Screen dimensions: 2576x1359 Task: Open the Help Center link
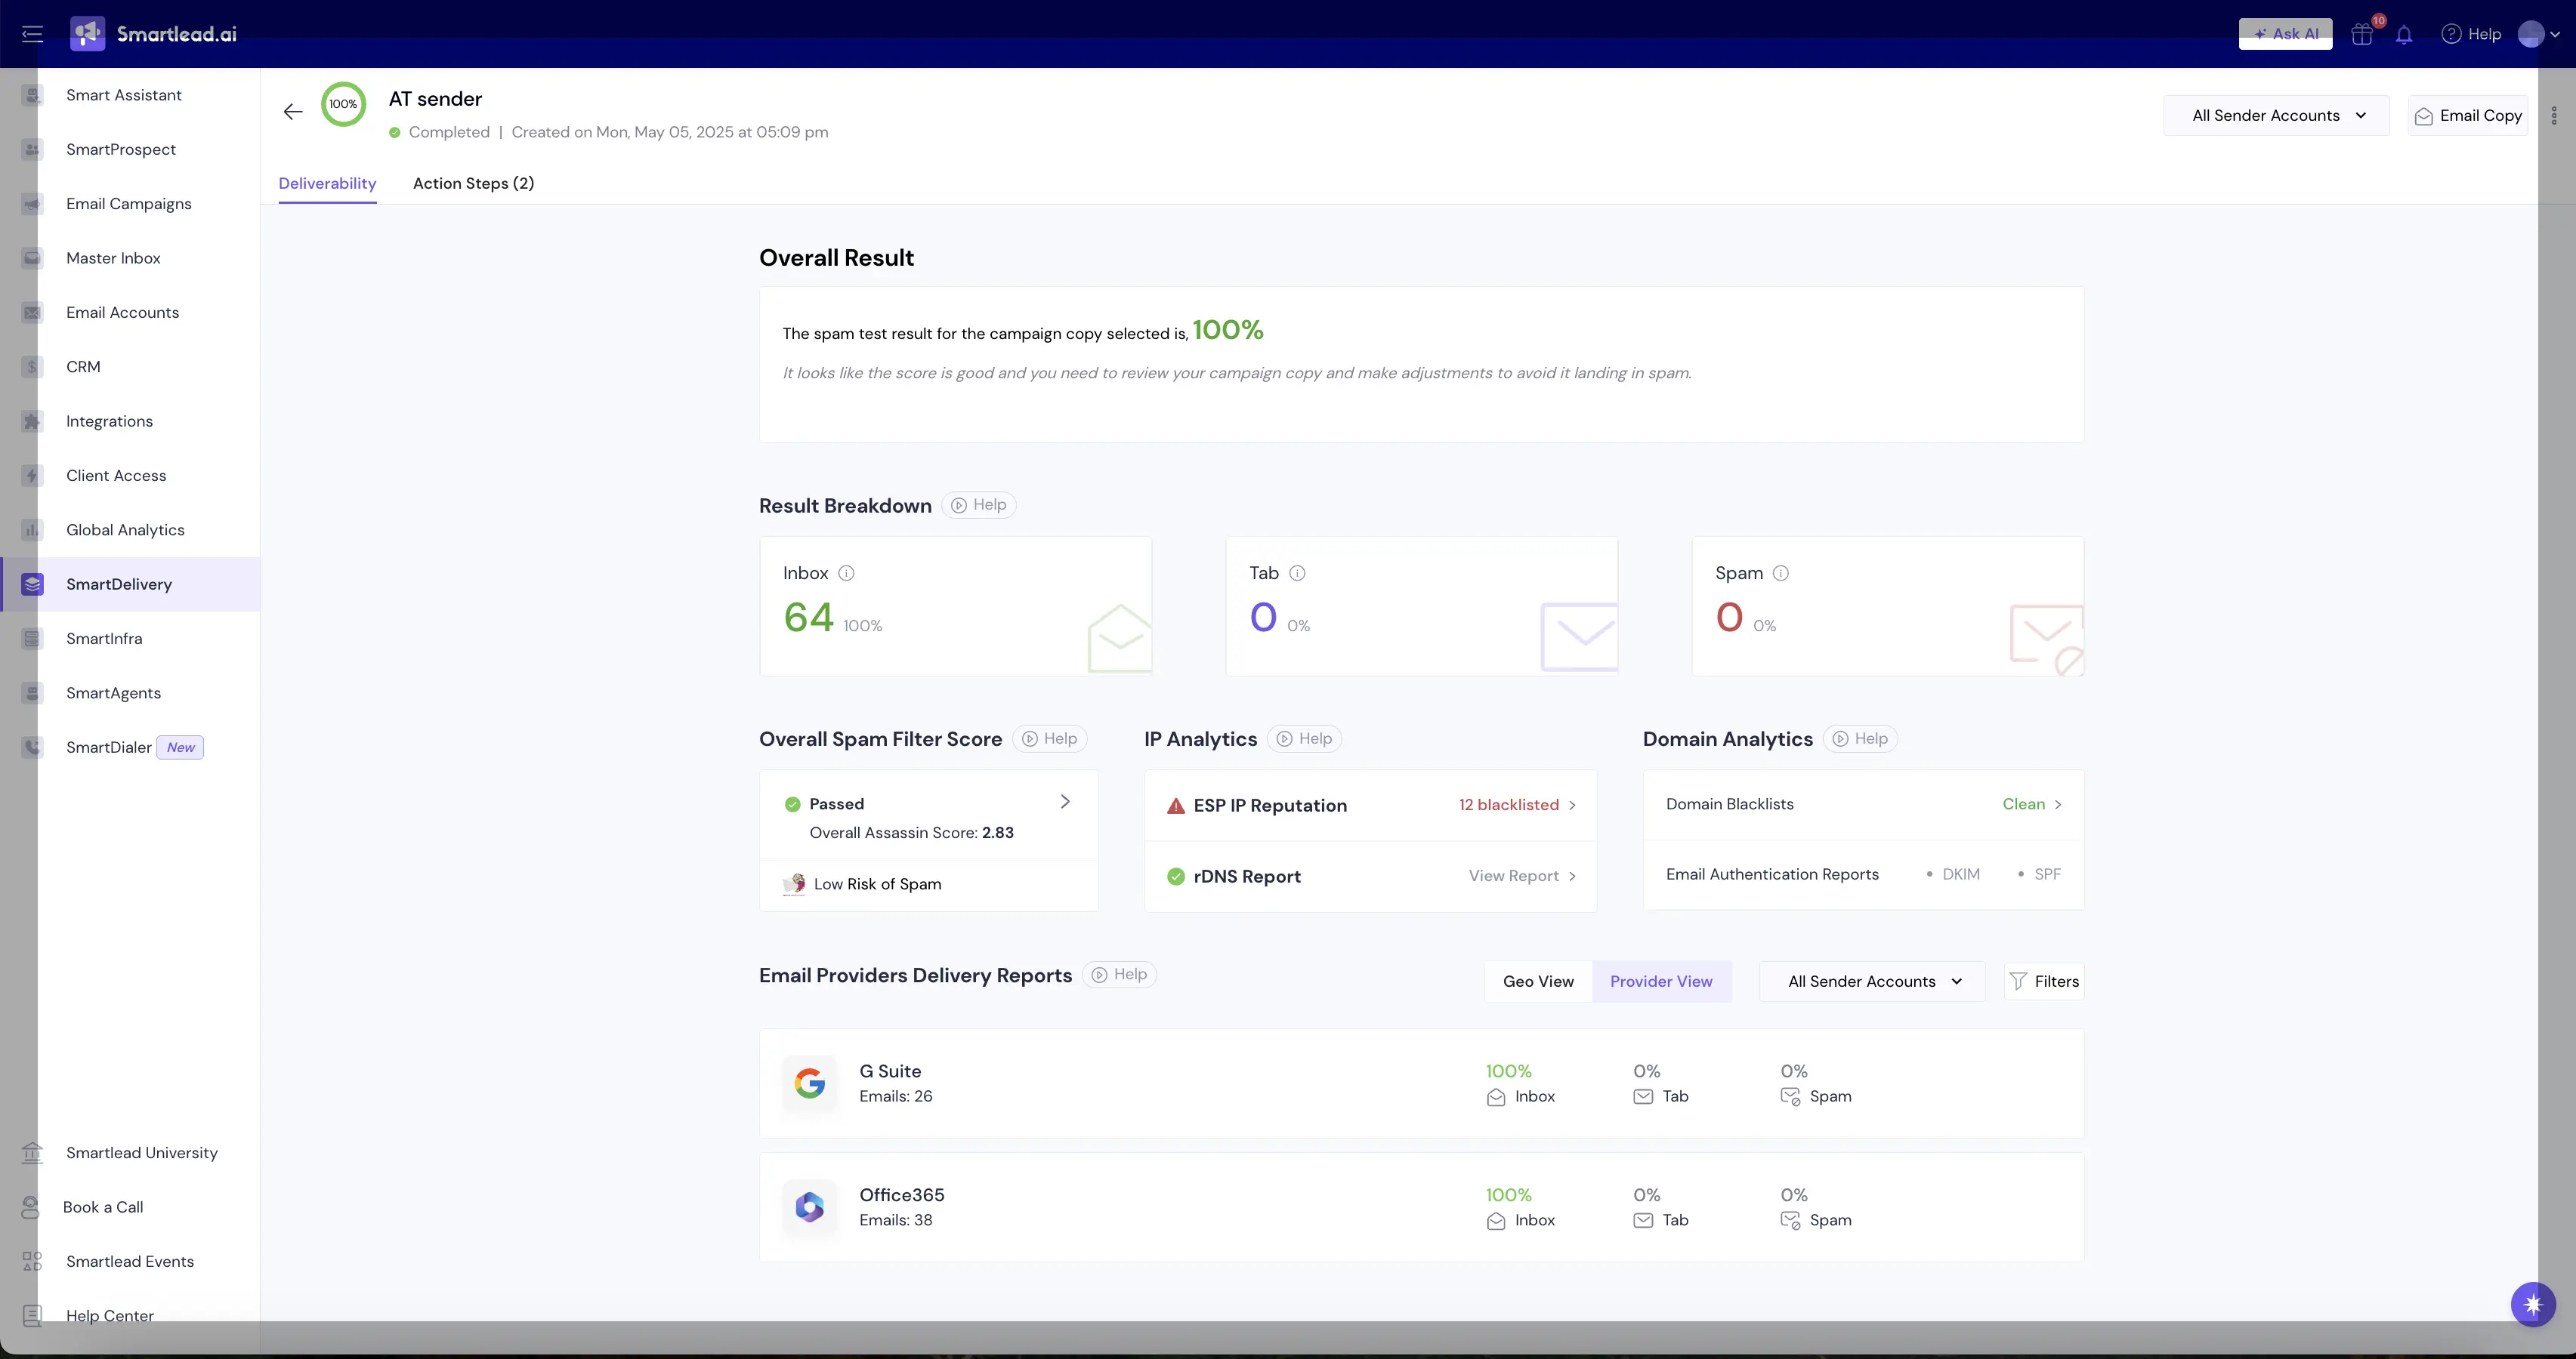pos(110,1316)
